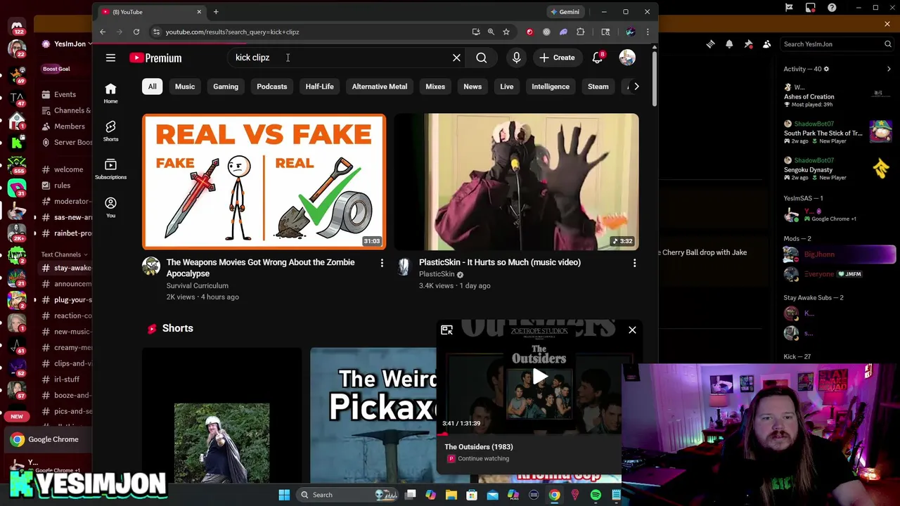The image size is (900, 506).
Task: Open The Weapons Movies Got Wrong video title
Action: click(x=261, y=268)
